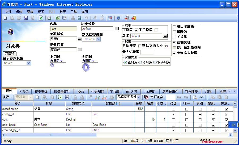Open the 编辑 menu
Viewport: 239px width, 145px height.
coord(19,12)
